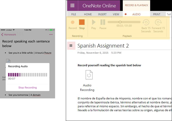Stop the audio recording in the ribbon
The image size is (172, 121).
(x=82, y=24)
